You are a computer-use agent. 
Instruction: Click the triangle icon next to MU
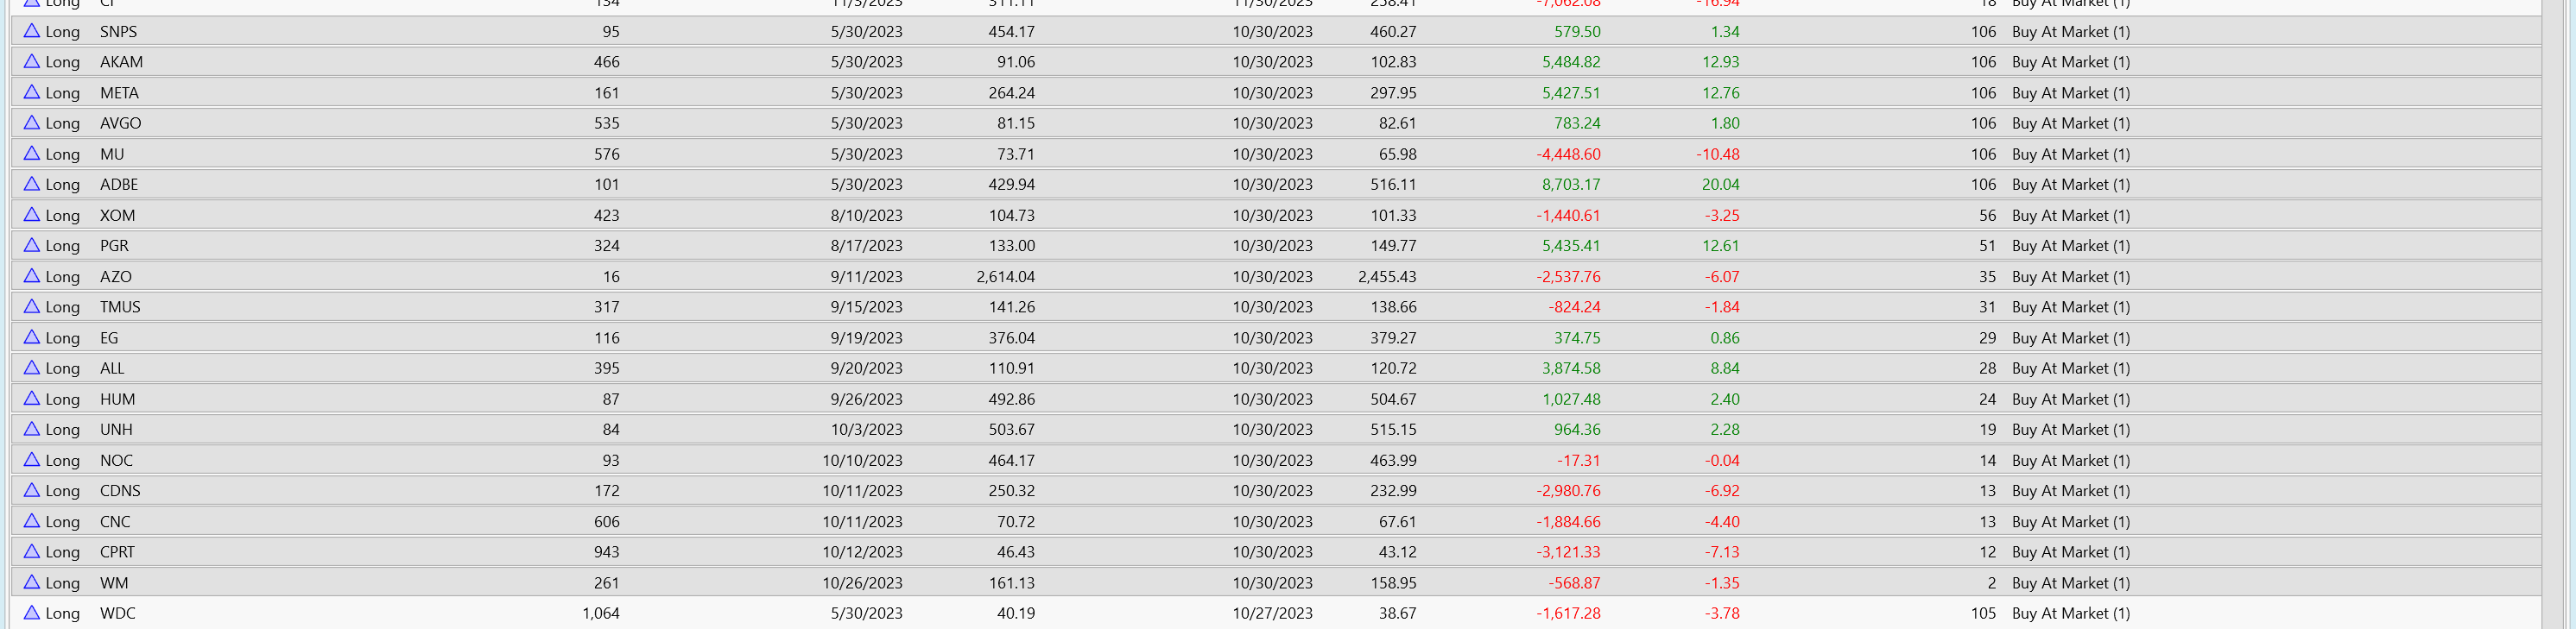(32, 153)
